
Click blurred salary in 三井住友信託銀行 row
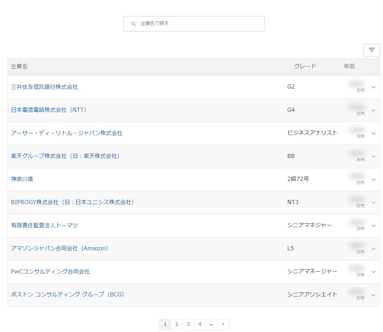[x=357, y=84]
